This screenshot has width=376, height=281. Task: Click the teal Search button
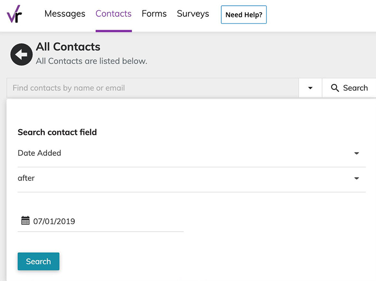pos(39,261)
